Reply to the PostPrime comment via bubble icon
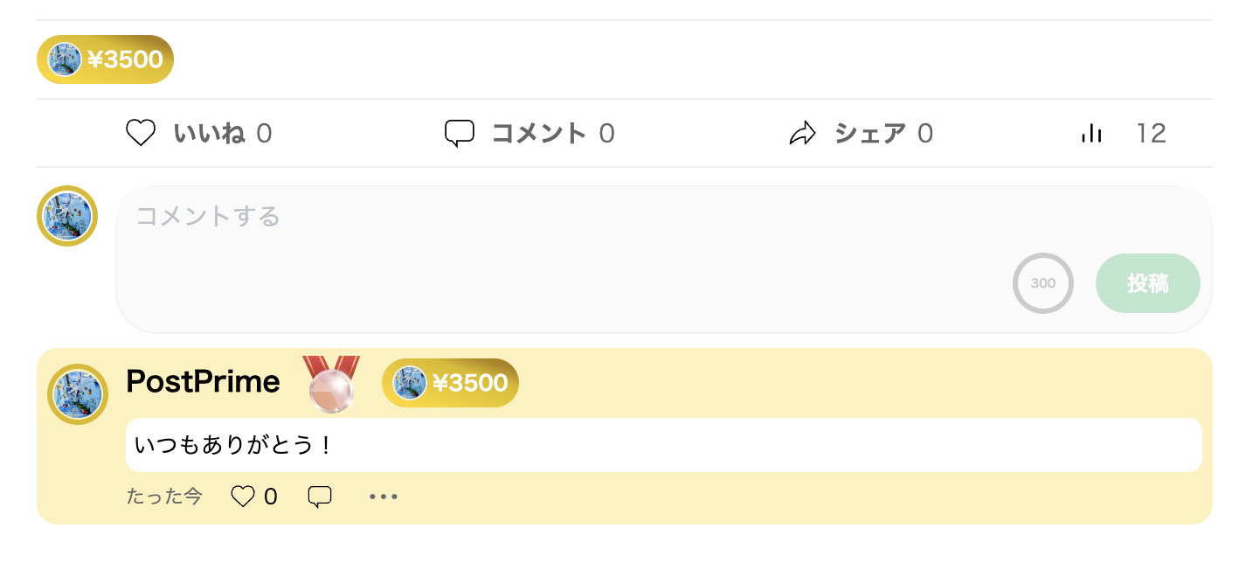Screen dimensions: 1239x570 coord(320,497)
